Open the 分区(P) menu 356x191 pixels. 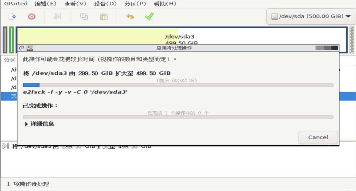point(135,4)
